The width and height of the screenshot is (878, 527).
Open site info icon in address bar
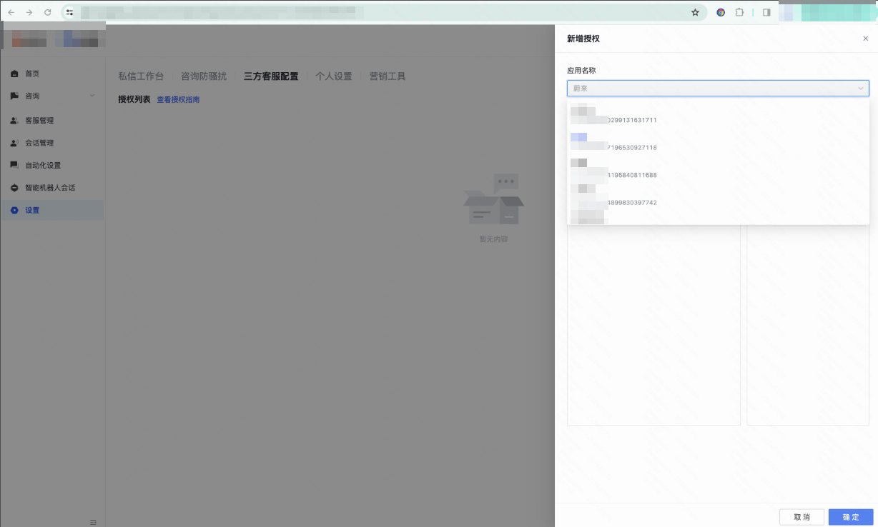tap(70, 12)
